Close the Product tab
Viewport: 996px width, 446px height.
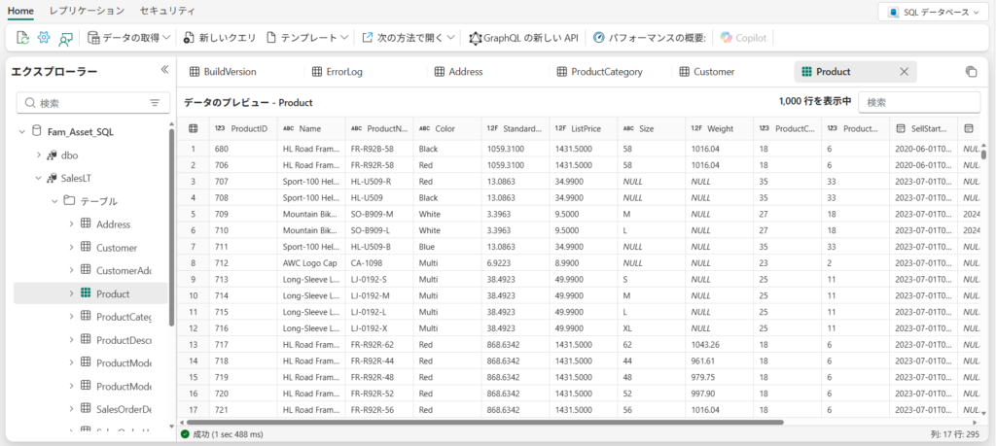click(904, 72)
